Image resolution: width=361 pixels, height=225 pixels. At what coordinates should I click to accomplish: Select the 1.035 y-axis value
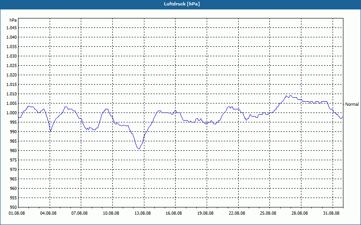[12, 47]
